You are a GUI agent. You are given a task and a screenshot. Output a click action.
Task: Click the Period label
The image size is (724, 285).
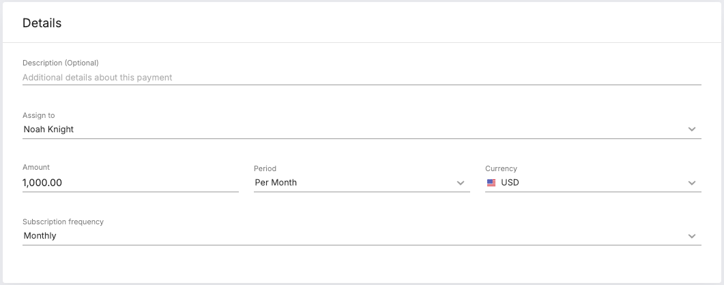pyautogui.click(x=265, y=168)
